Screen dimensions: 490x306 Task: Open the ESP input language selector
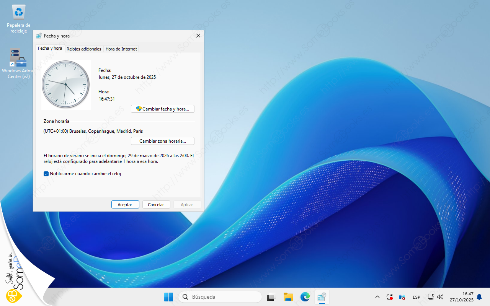tap(416, 297)
